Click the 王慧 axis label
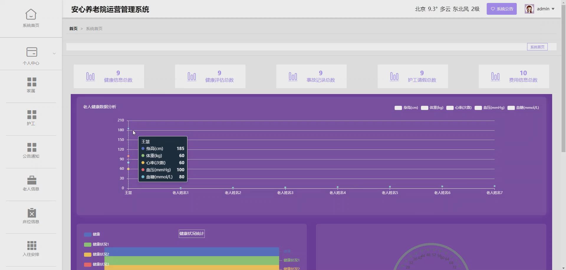This screenshot has width=566, height=270. 128,193
